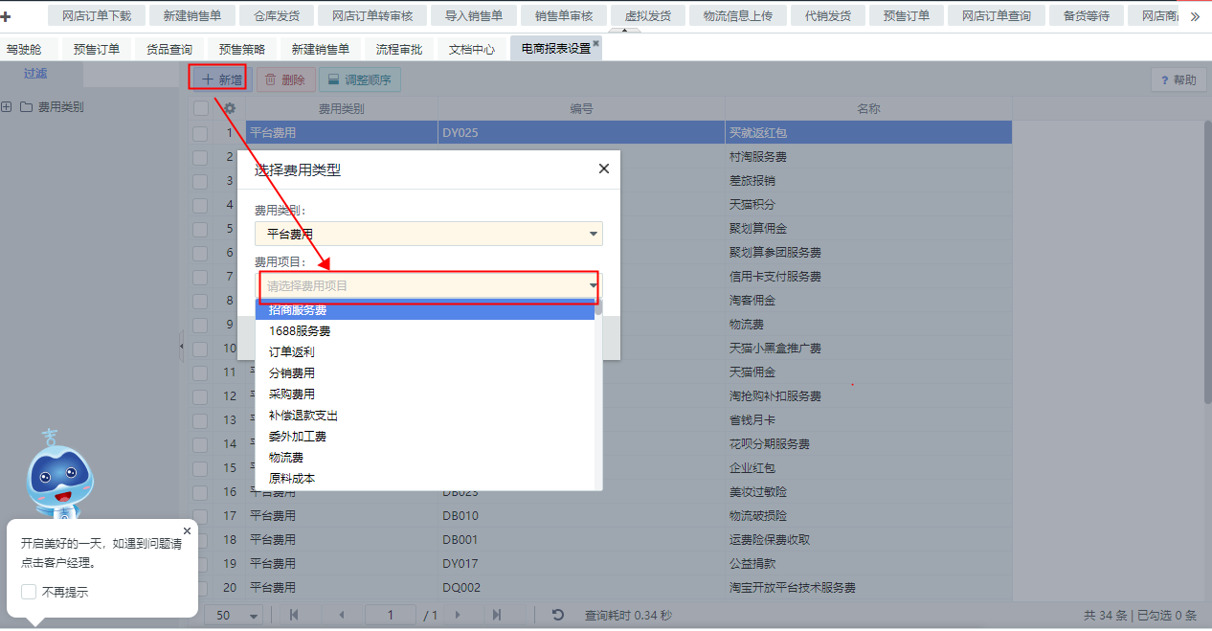Image resolution: width=1212 pixels, height=631 pixels.
Task: Select 订单返利 from the dropdown list
Action: point(292,352)
